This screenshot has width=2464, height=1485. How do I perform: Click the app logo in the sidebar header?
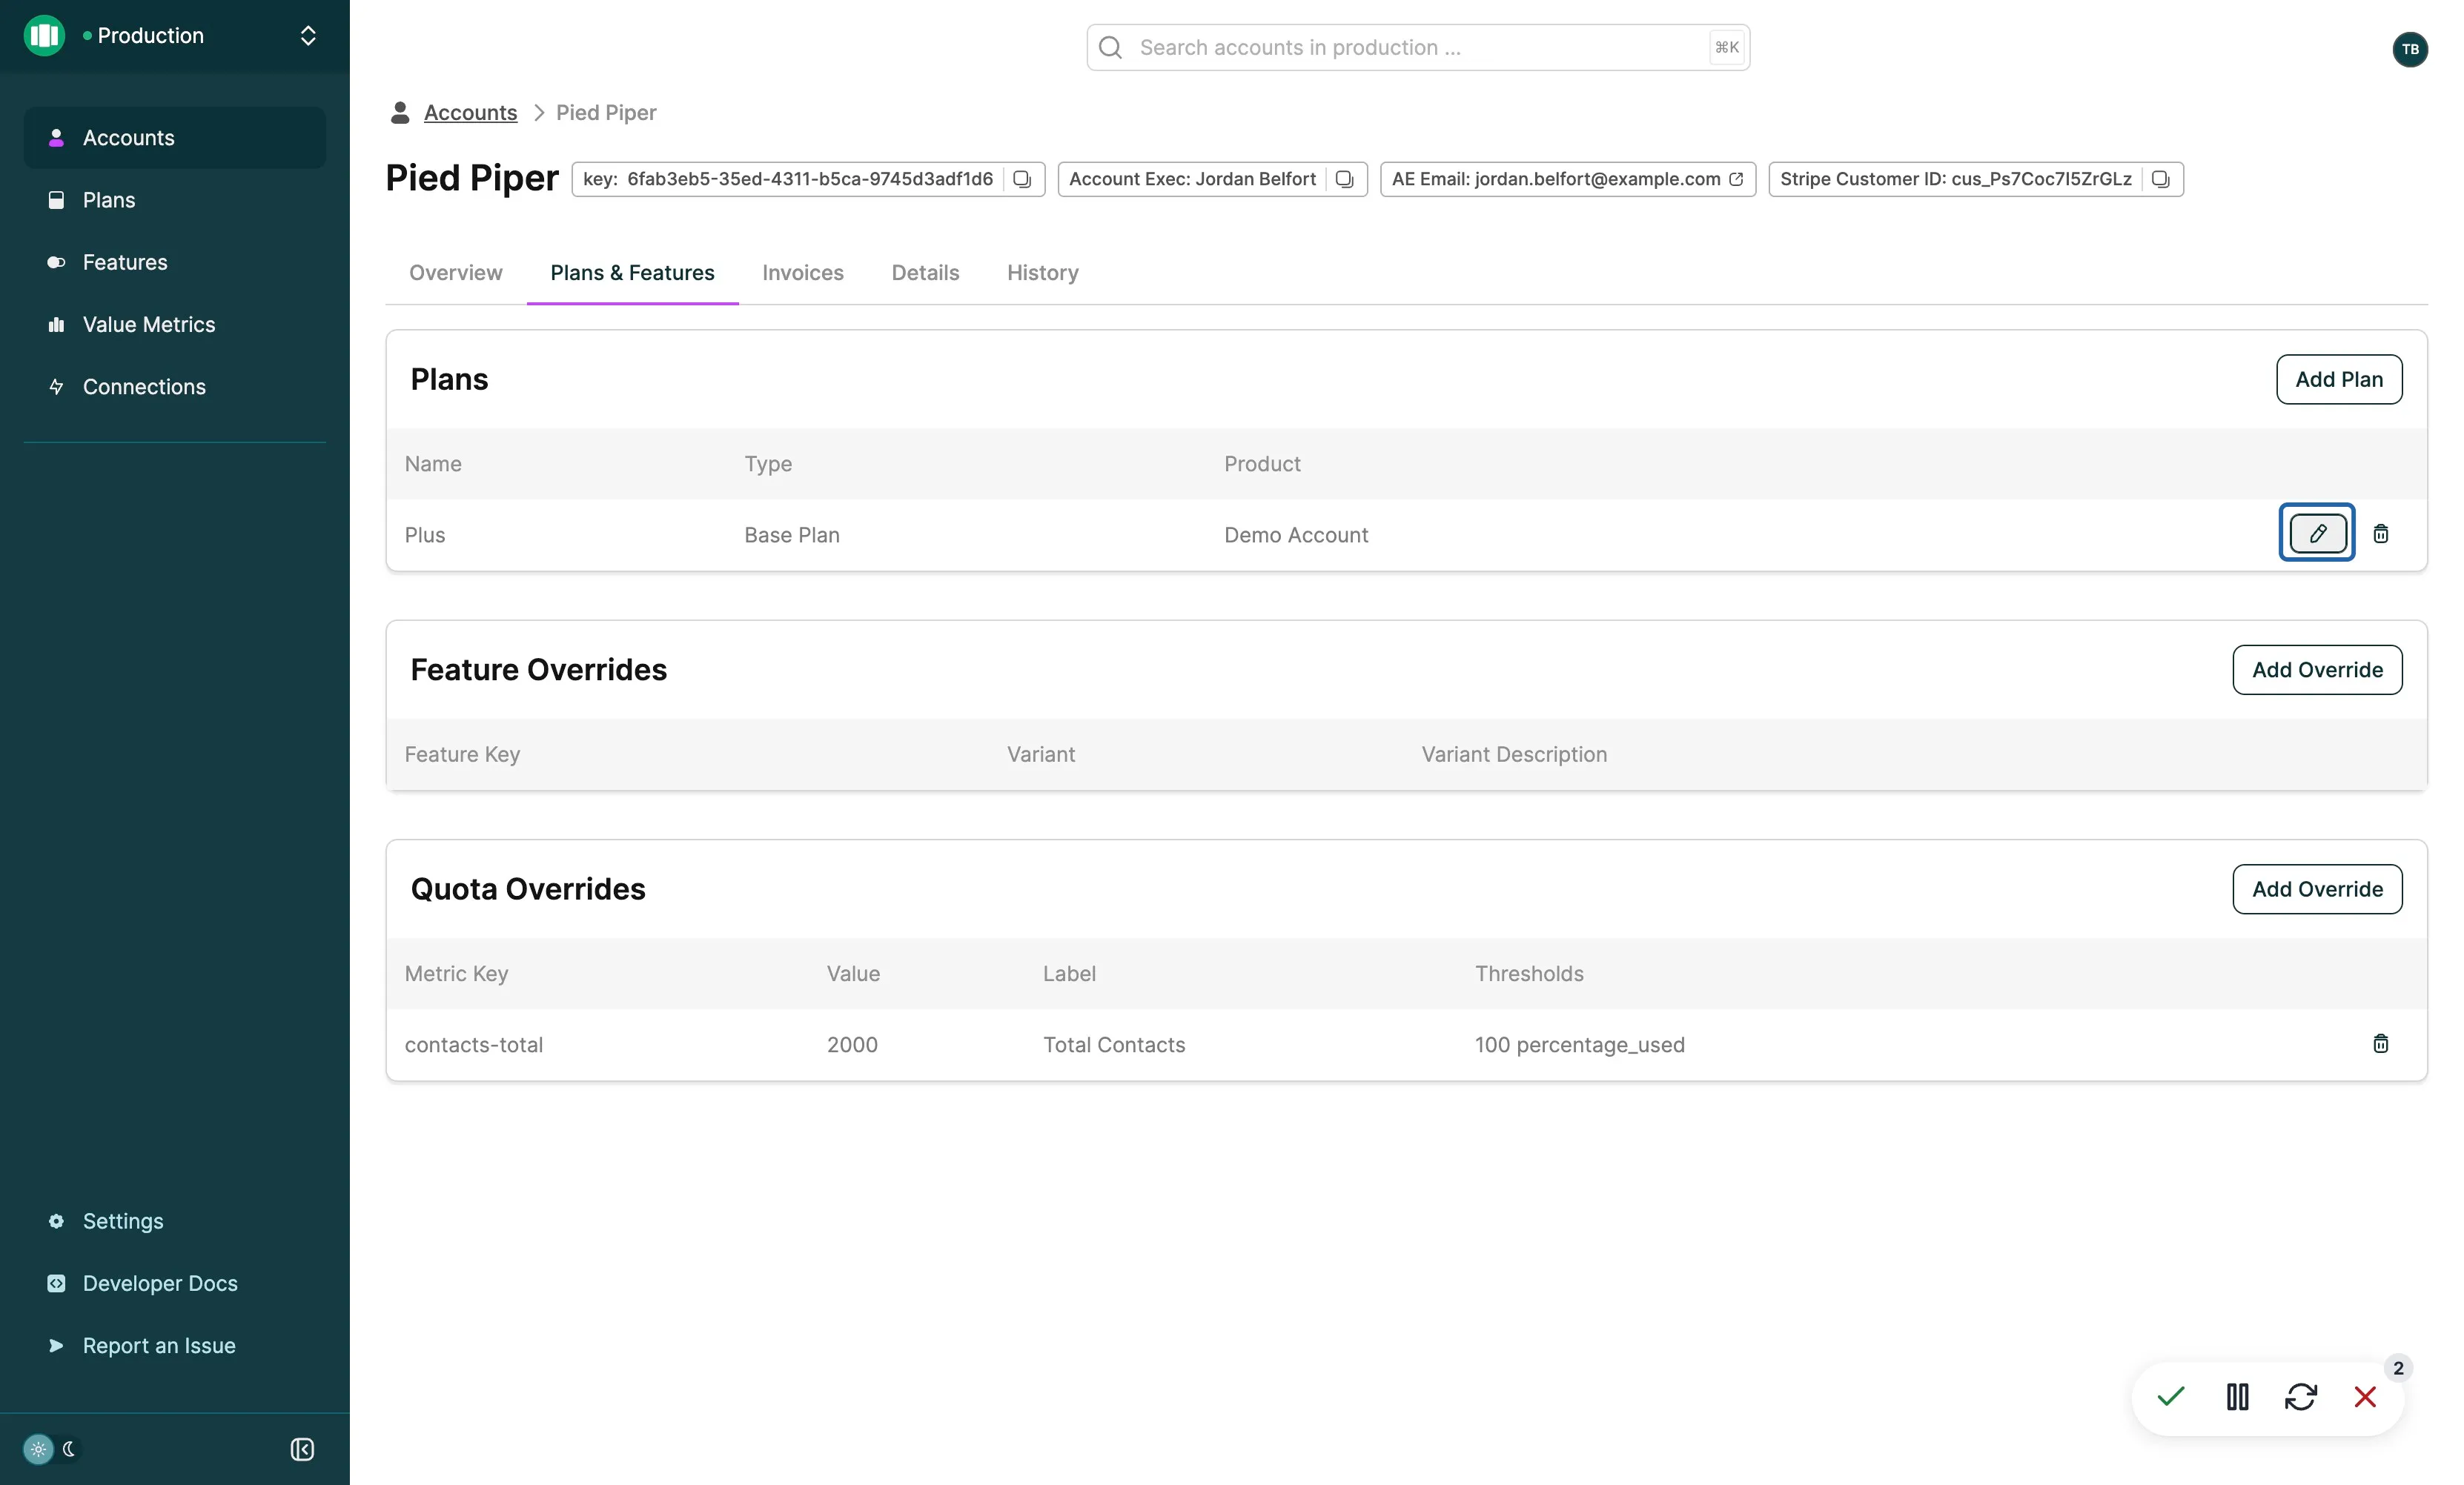tap(44, 36)
